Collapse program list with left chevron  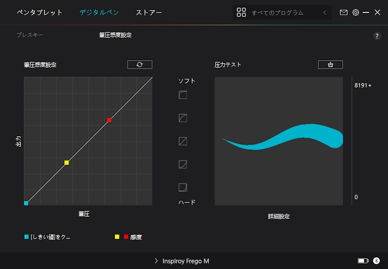(325, 12)
